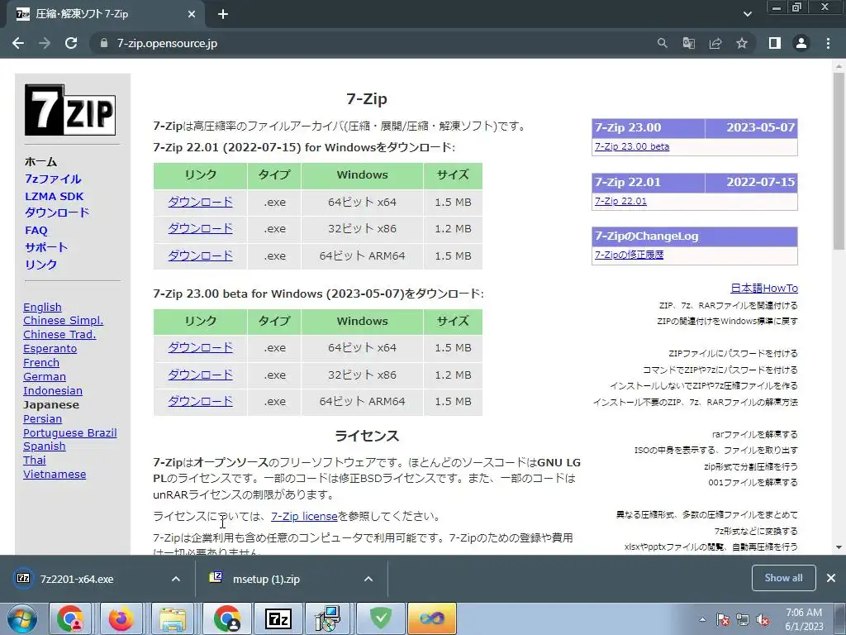The width and height of the screenshot is (846, 635).
Task: Open FAQ in the sidebar
Action: (36, 230)
